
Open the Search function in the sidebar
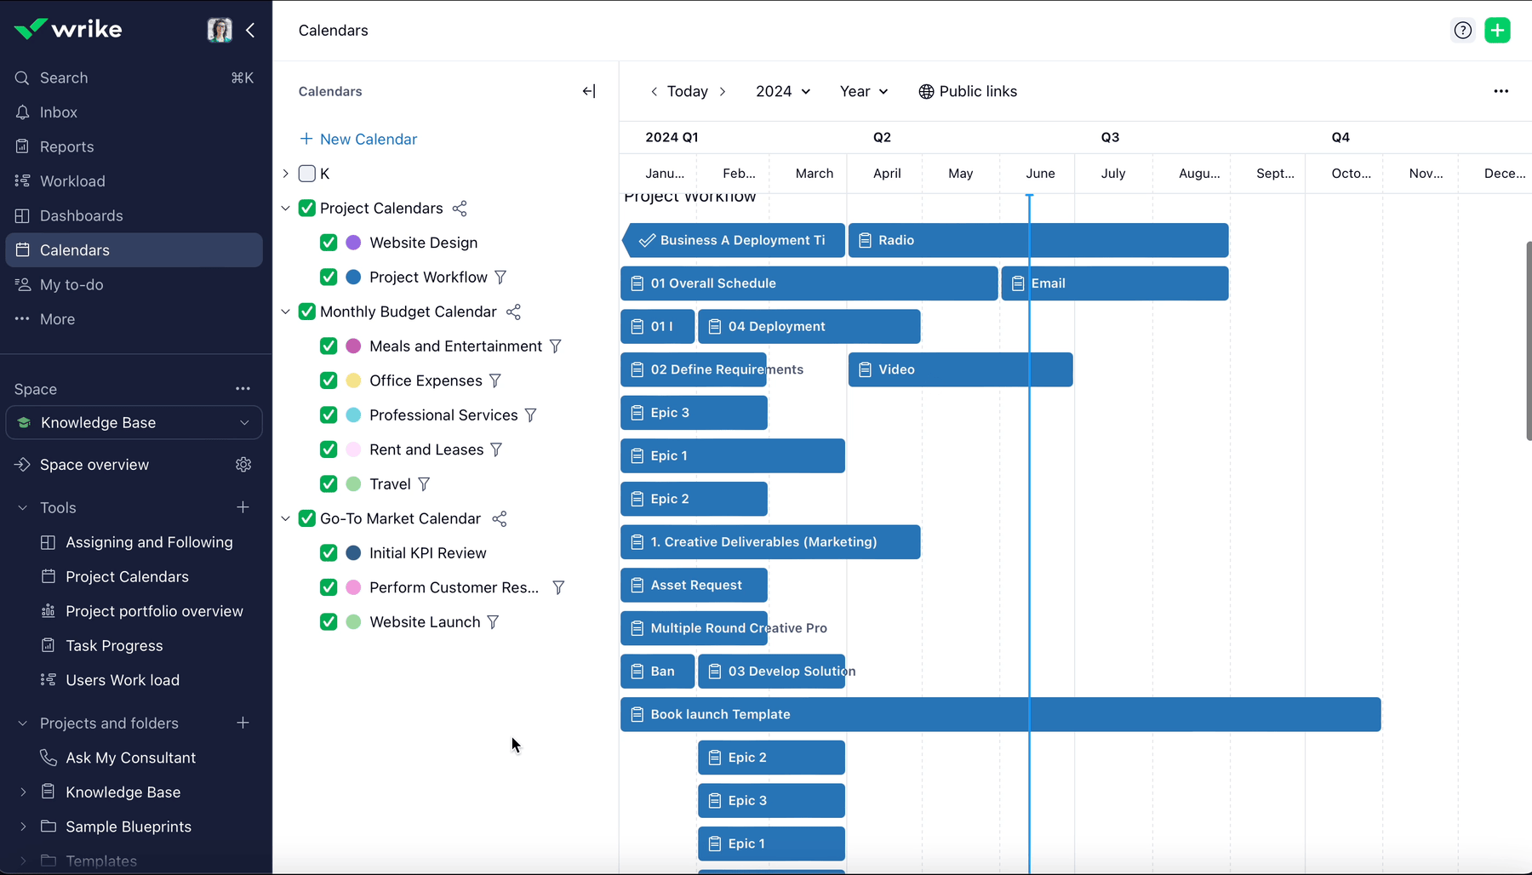pos(63,77)
